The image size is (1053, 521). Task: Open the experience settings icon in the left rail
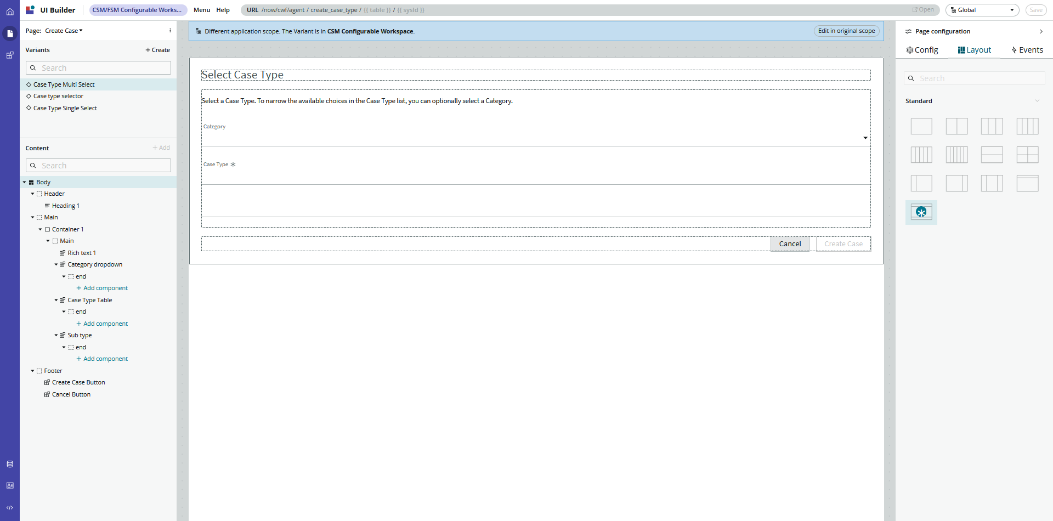[10, 485]
